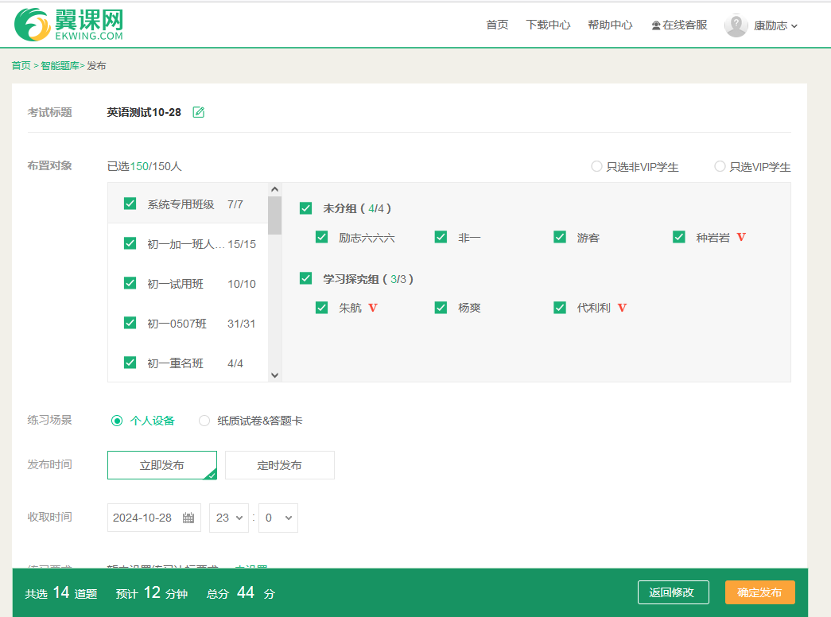
Task: Click the VIP badge next to 种岩岩
Action: [x=741, y=238]
